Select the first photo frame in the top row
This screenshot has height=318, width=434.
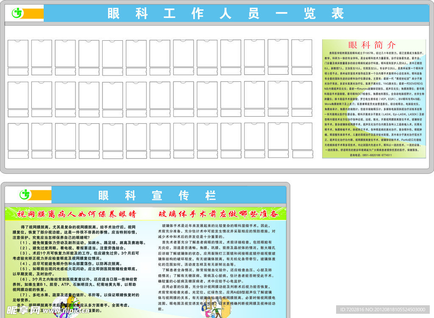point(18,53)
